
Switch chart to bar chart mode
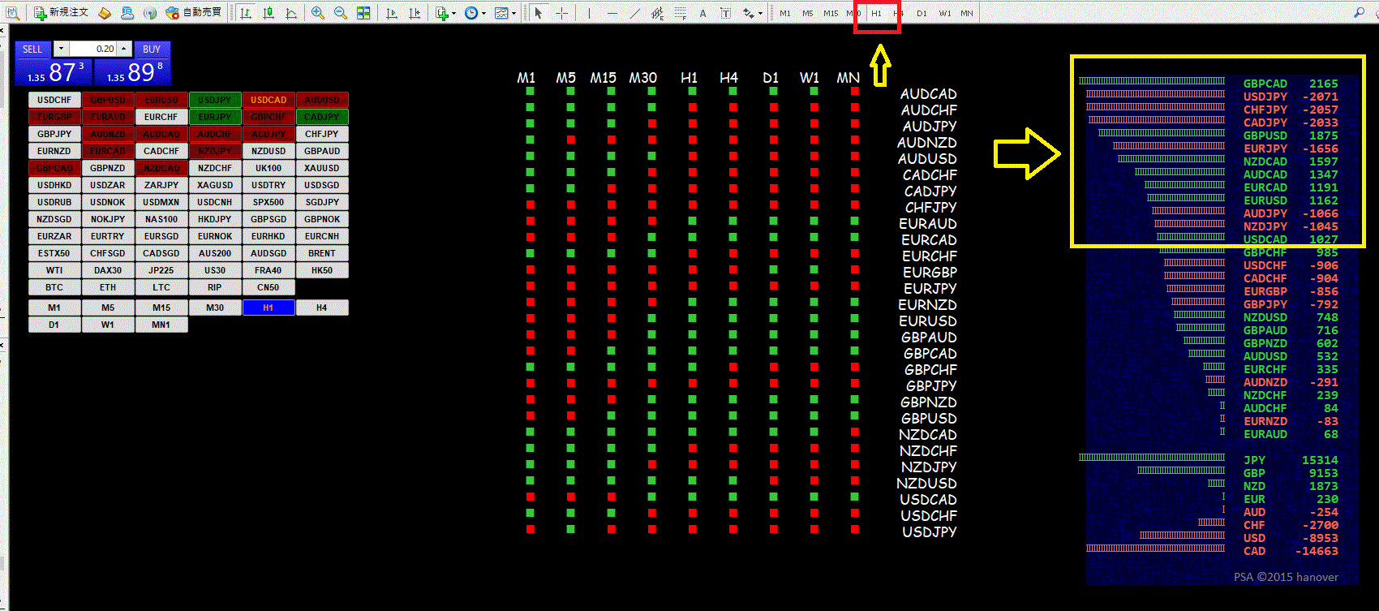point(246,13)
